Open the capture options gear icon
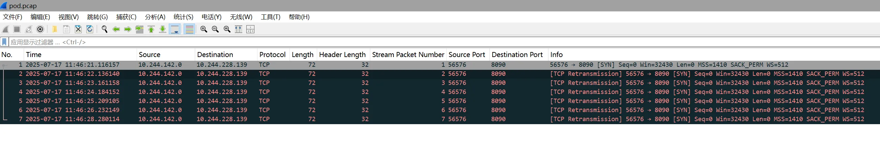 (x=40, y=29)
